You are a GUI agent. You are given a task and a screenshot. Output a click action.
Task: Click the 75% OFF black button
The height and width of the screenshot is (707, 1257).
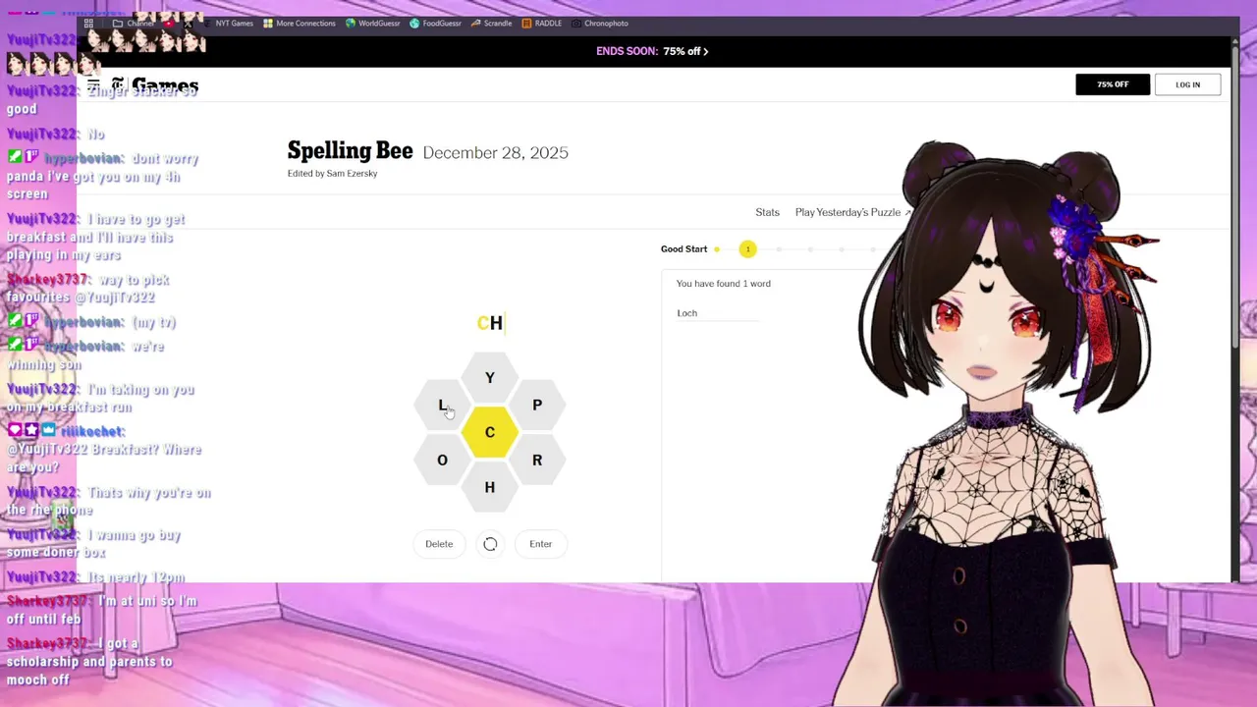1113,84
